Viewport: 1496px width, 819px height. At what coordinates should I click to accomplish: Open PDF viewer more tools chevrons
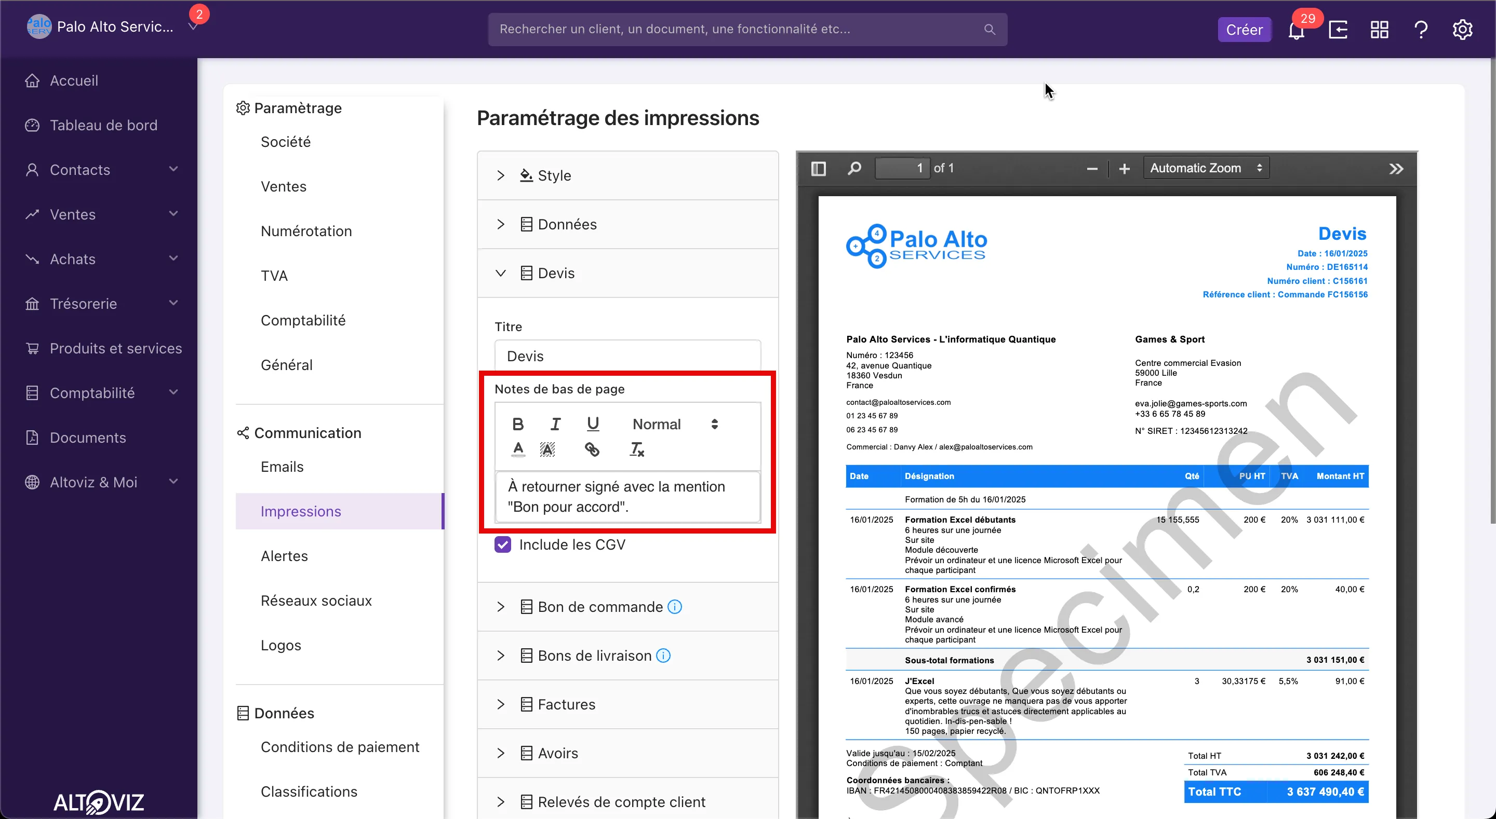click(x=1396, y=169)
